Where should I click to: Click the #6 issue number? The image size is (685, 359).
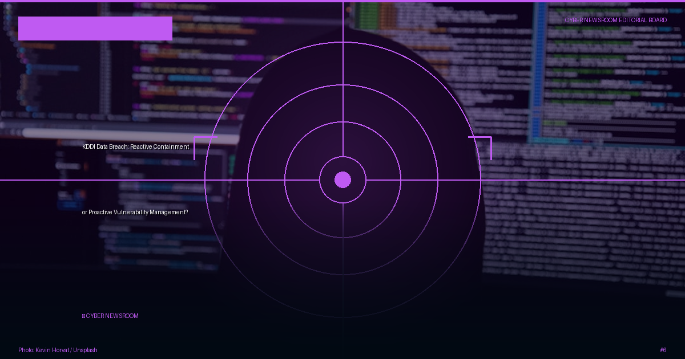click(x=663, y=350)
